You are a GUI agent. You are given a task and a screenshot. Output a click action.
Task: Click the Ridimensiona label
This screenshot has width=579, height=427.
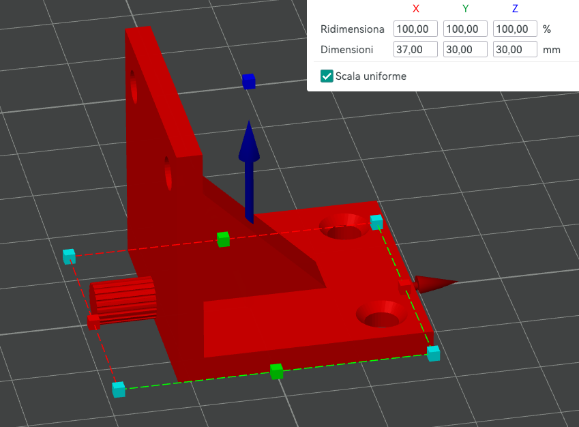pos(353,29)
